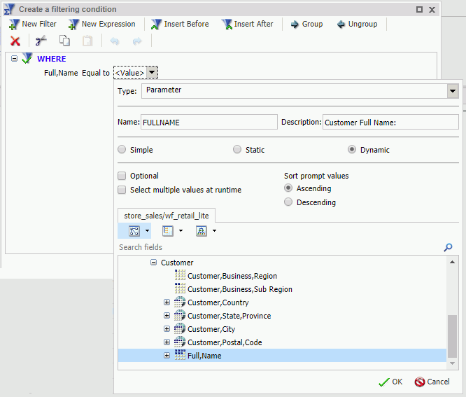The image size is (466, 397).
Task: Click the Ungroup arrow icon
Action: [x=341, y=24]
